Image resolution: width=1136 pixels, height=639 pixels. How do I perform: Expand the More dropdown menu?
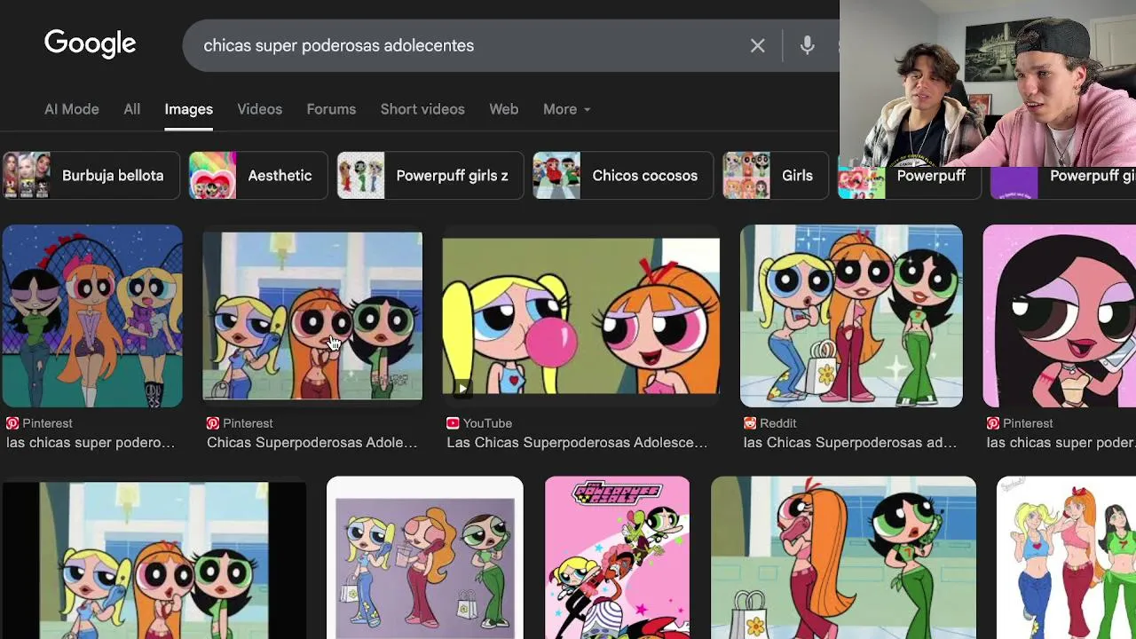(566, 109)
